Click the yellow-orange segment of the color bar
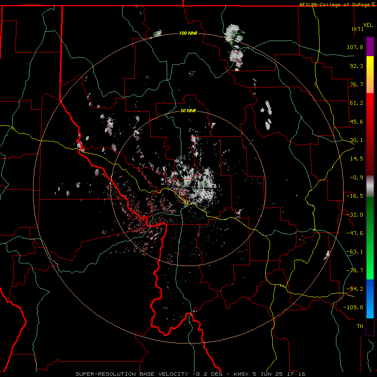377x377 pixels. point(370,75)
